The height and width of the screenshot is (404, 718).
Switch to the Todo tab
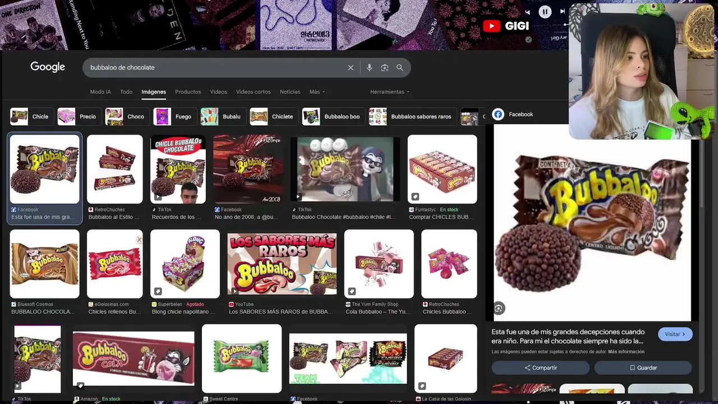pos(126,92)
